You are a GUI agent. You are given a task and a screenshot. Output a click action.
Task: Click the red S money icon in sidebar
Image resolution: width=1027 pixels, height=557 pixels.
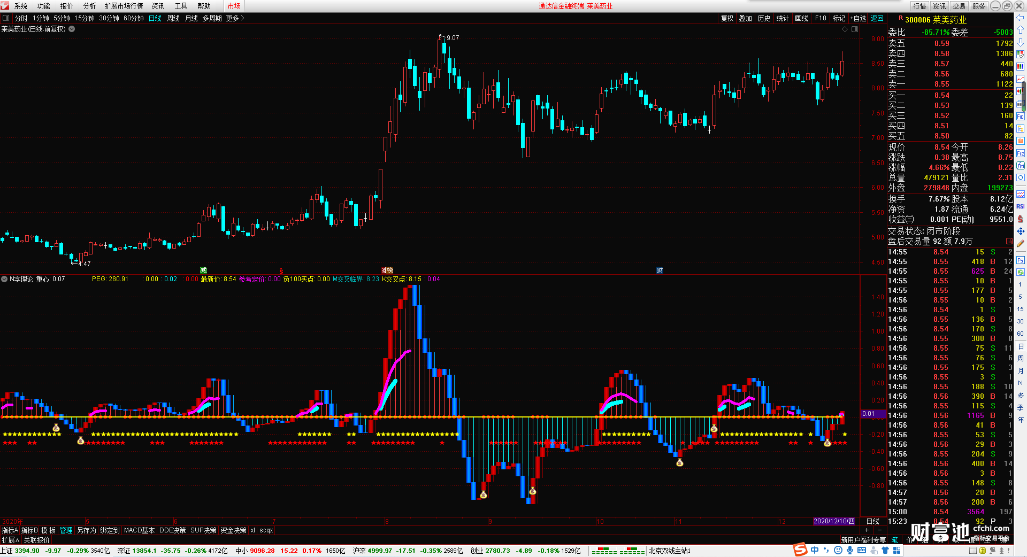click(1021, 219)
